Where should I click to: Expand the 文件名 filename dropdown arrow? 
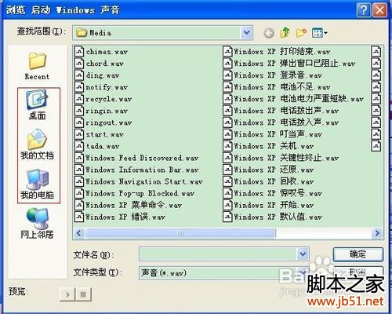(x=303, y=254)
